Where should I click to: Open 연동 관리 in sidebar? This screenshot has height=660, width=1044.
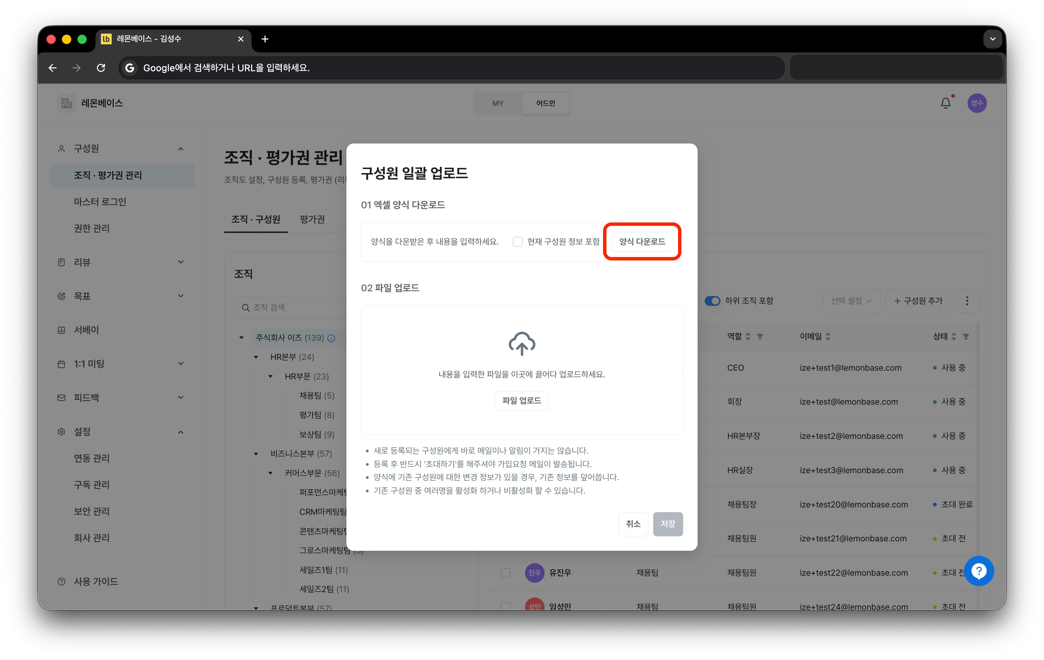point(91,458)
